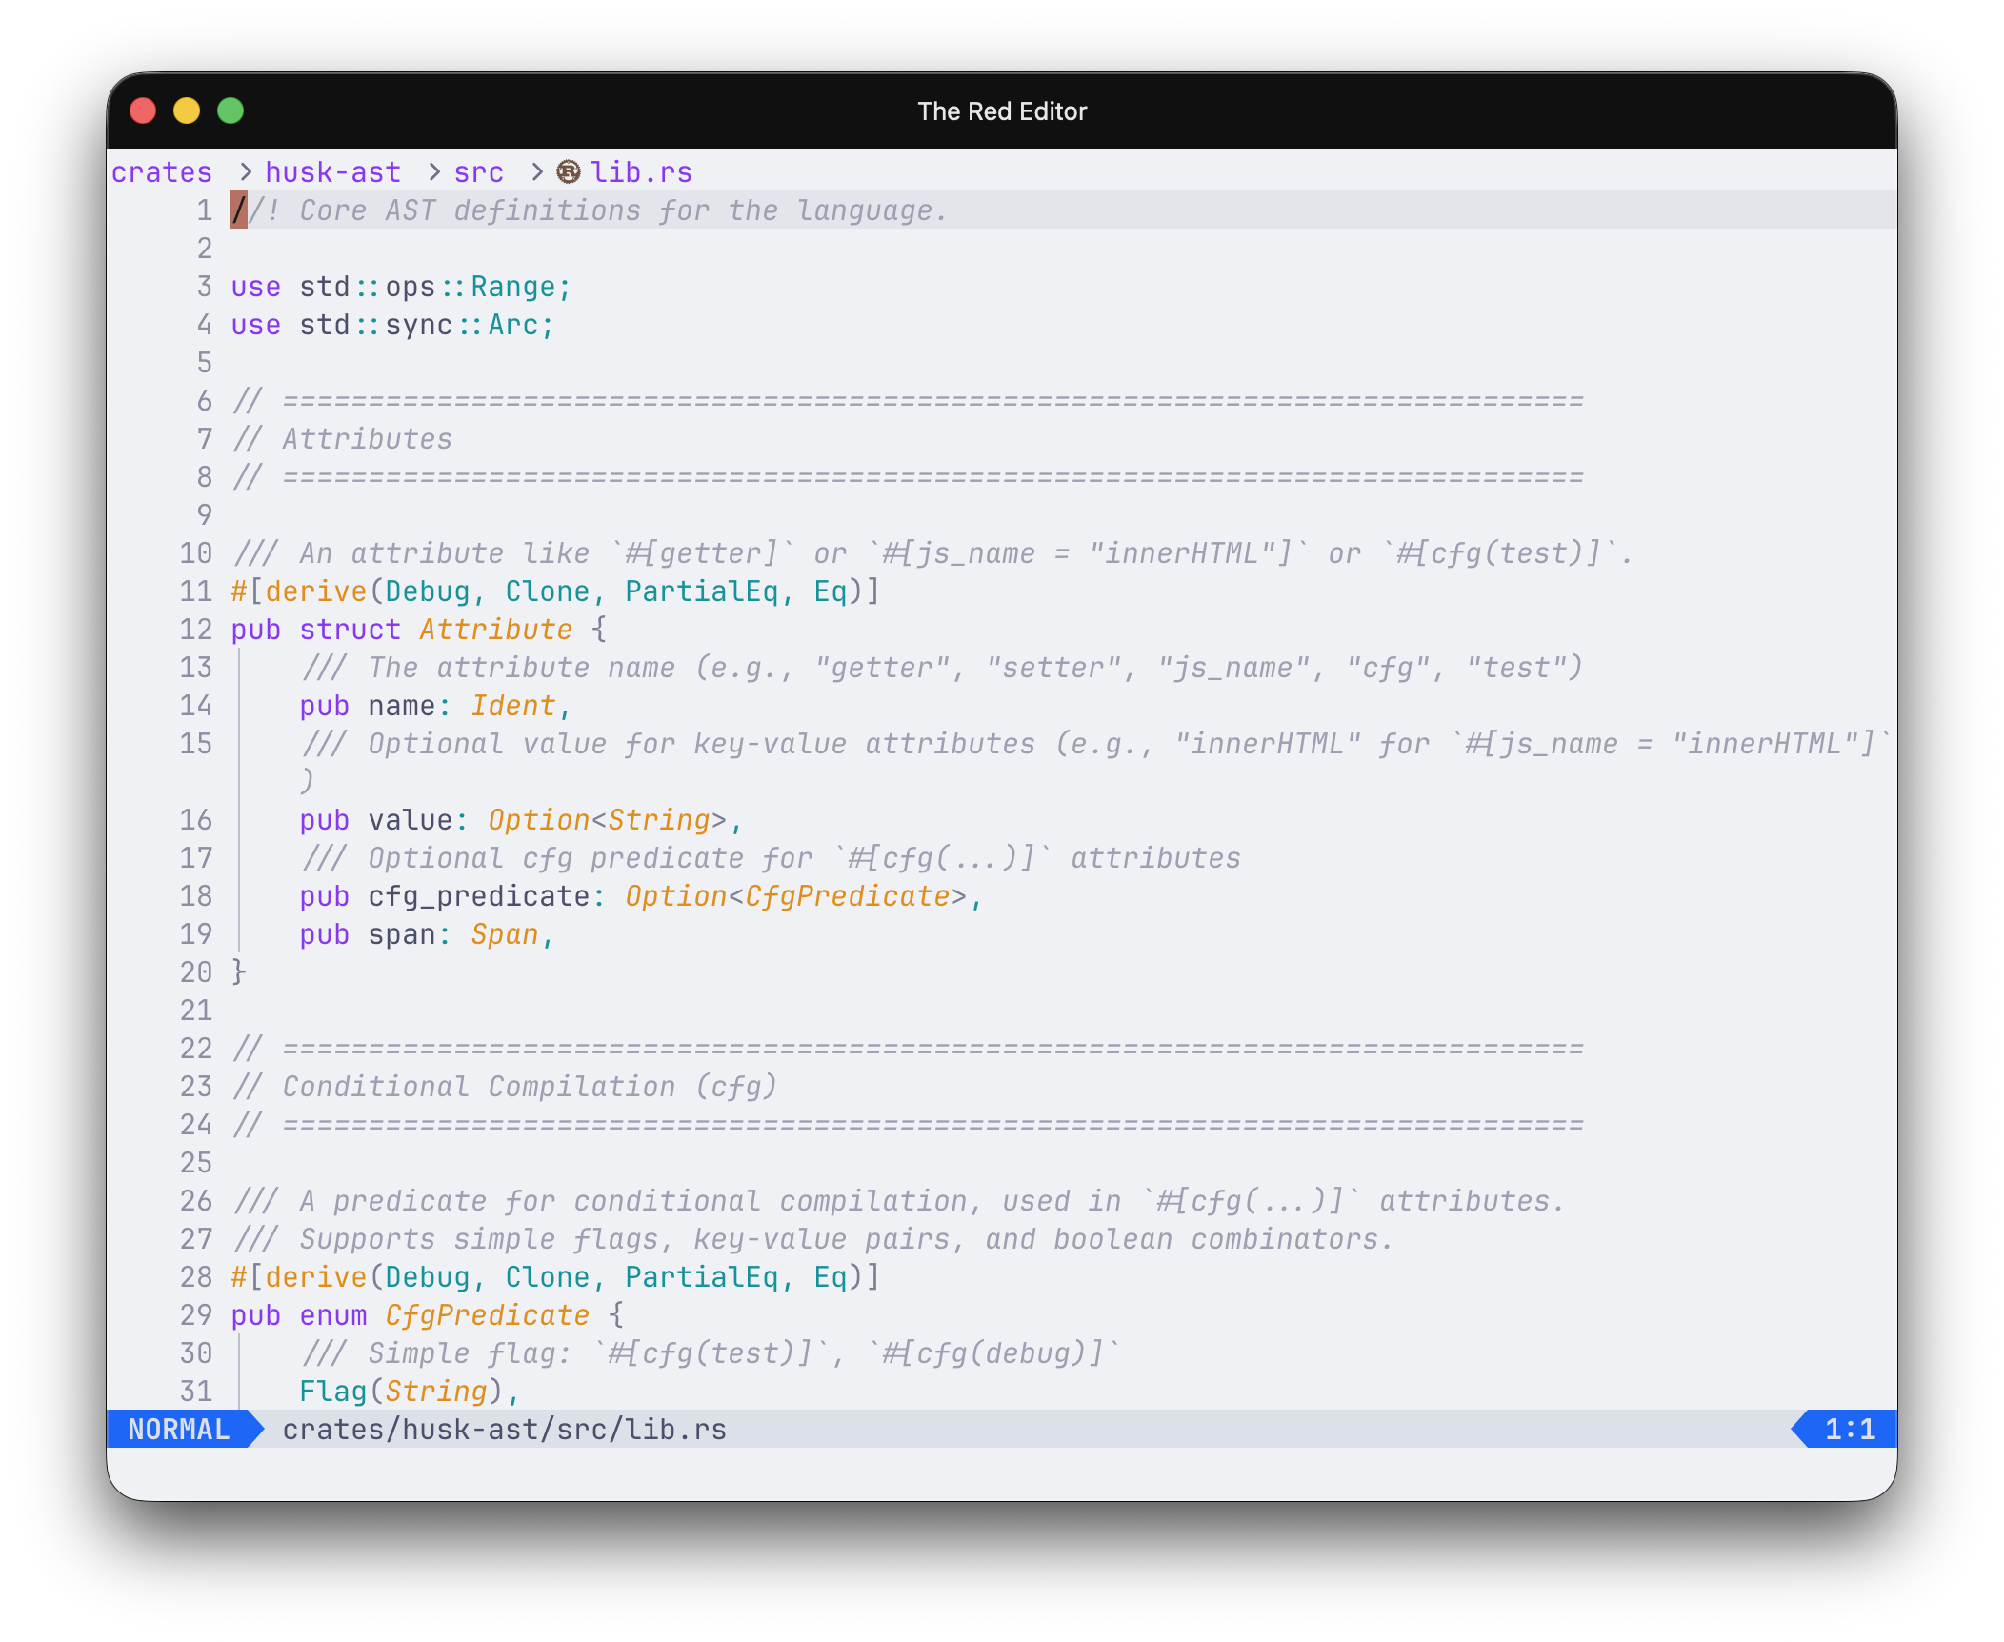2004x1642 pixels.
Task: Click the Simple flag comment on line 30
Action: click(711, 1352)
